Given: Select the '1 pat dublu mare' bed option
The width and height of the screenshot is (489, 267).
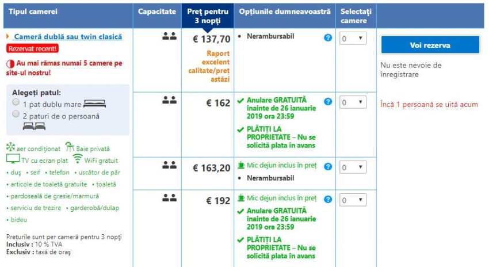Looking at the screenshot, I should click(16, 102).
